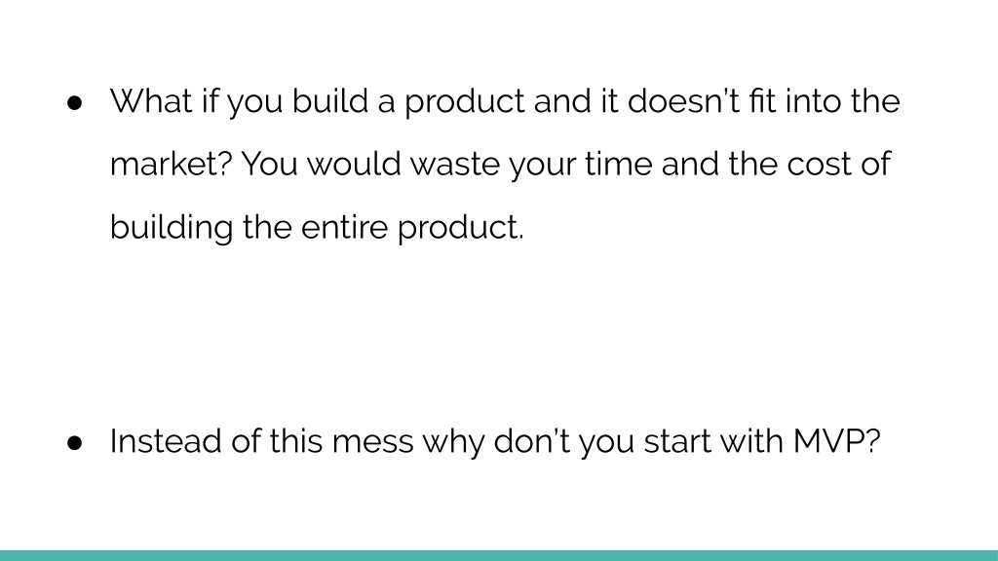998x561 pixels.
Task: Click the word "What" in first bullet
Action: [151, 101]
